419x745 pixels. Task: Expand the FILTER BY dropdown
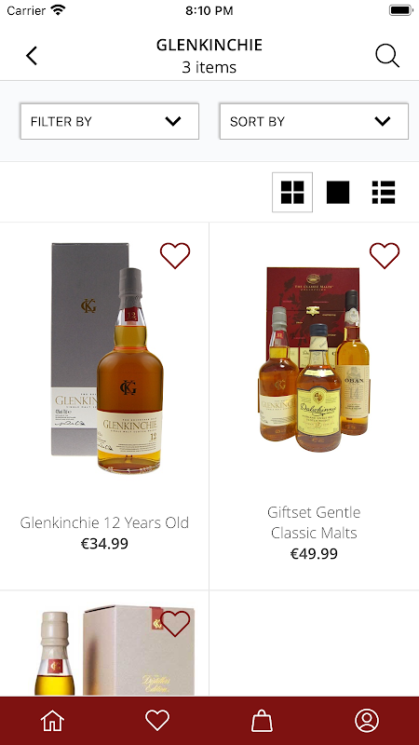tap(109, 121)
